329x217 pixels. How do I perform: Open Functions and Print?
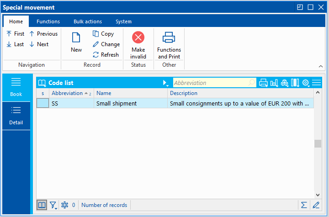coord(169,38)
